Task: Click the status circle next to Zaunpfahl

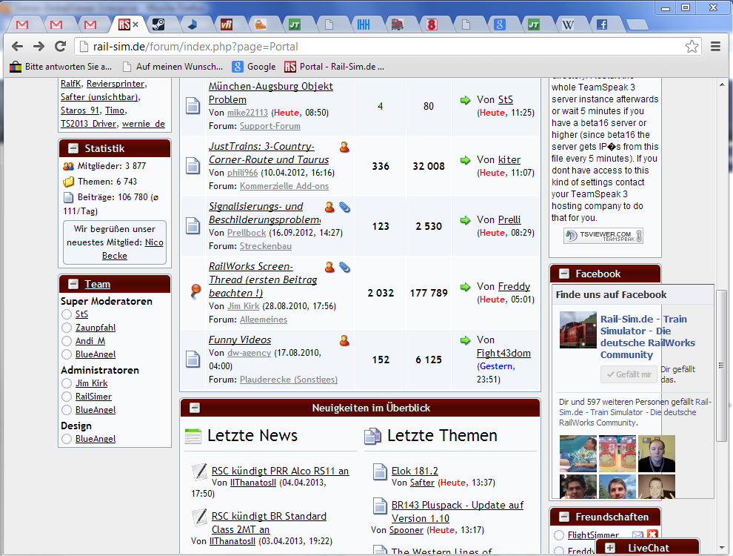Action: (x=67, y=328)
